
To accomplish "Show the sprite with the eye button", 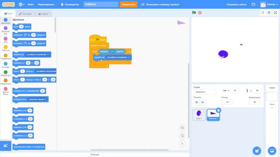I will [x=196, y=102].
